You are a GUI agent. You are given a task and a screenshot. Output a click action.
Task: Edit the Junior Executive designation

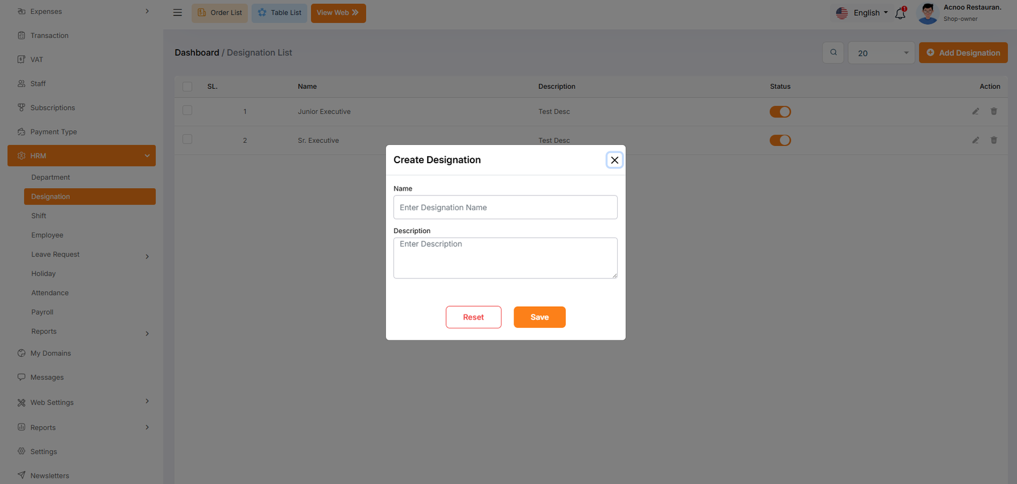(x=975, y=112)
